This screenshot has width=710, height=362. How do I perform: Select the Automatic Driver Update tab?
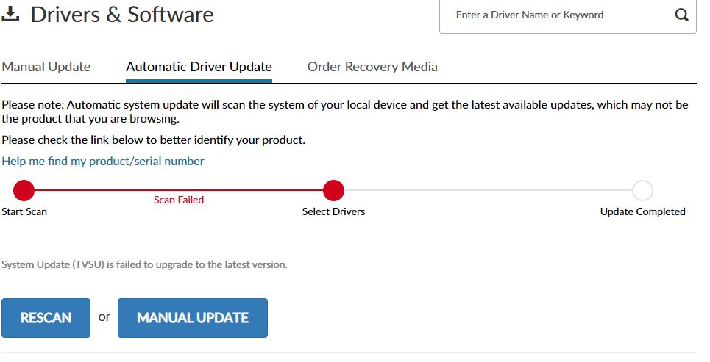click(x=199, y=67)
